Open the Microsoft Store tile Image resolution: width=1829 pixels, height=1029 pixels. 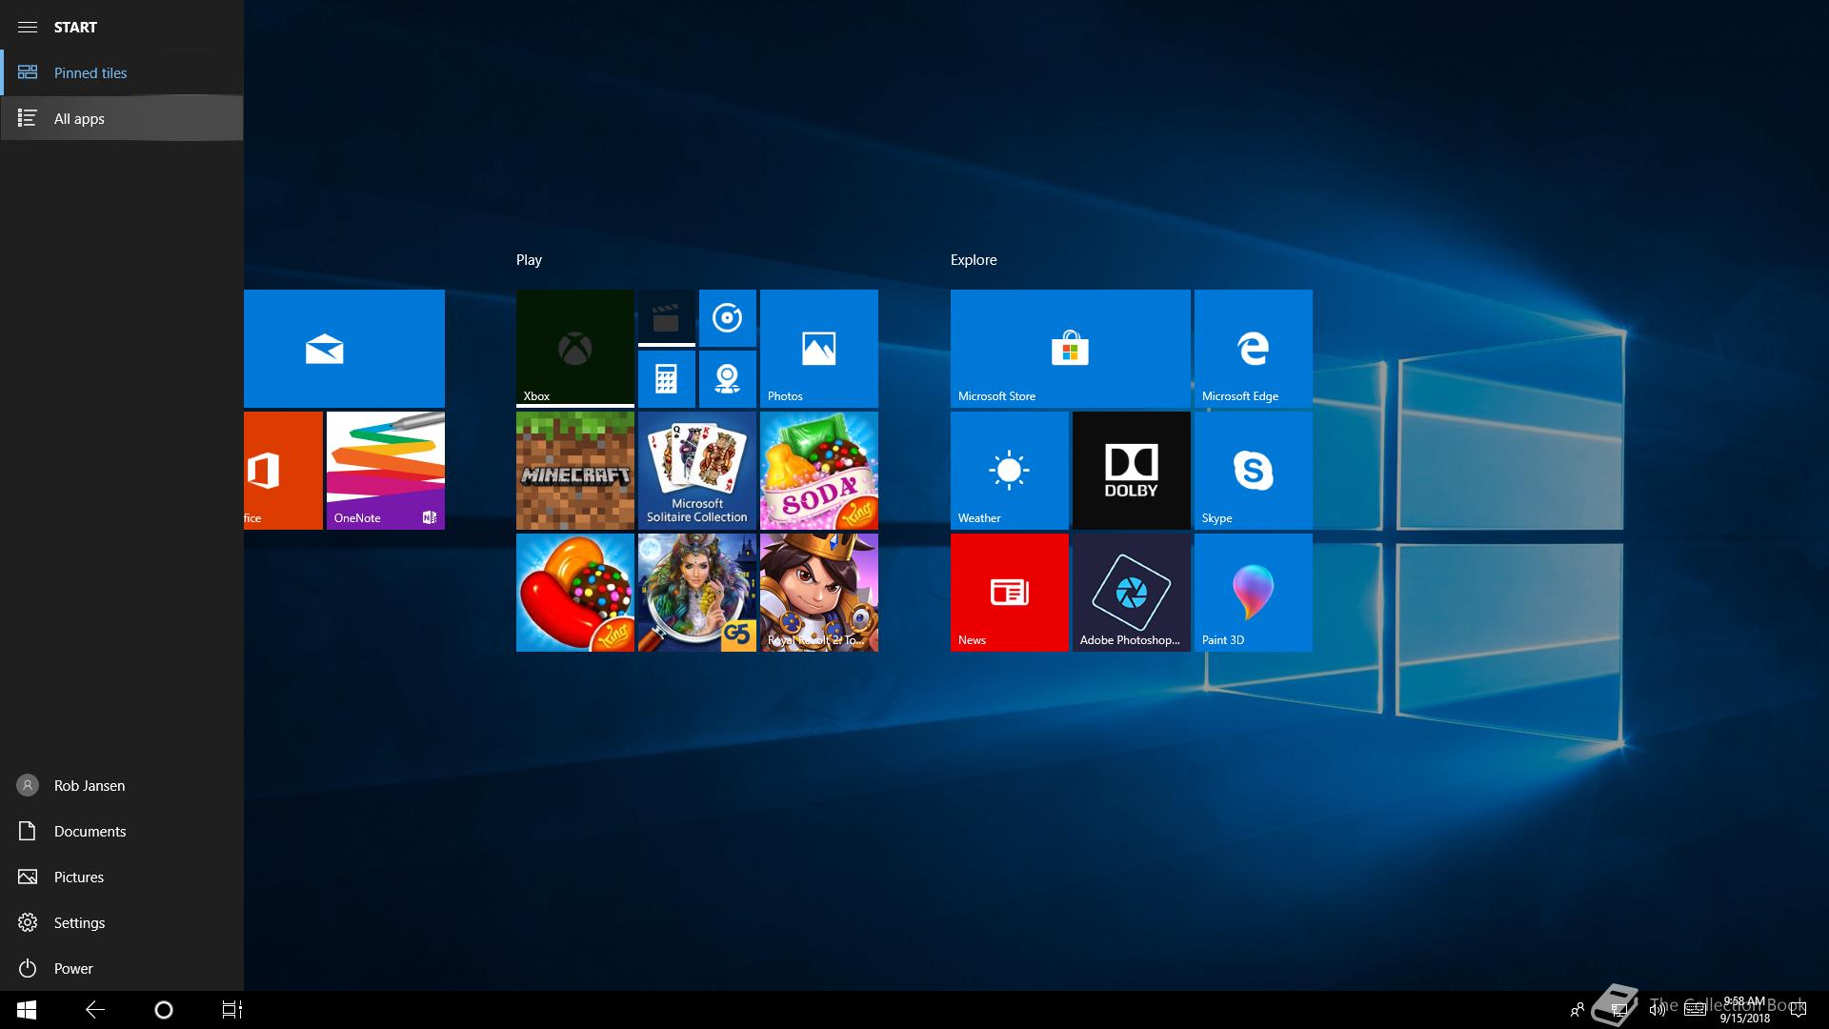click(x=1071, y=349)
